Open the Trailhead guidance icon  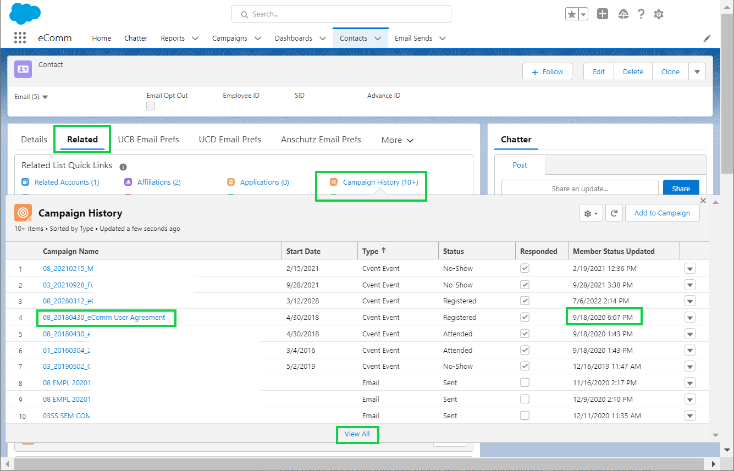coord(623,14)
